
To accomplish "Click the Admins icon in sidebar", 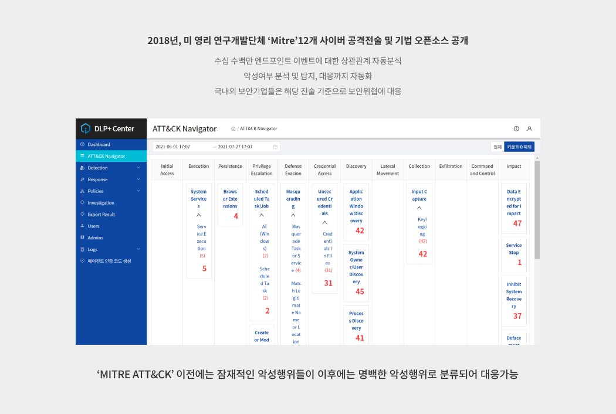I will pos(82,237).
